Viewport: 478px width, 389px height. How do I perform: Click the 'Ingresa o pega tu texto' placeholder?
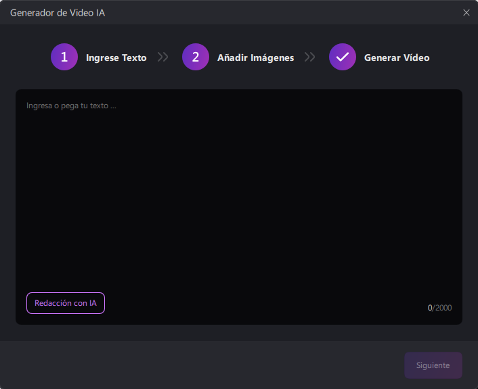pyautogui.click(x=71, y=106)
